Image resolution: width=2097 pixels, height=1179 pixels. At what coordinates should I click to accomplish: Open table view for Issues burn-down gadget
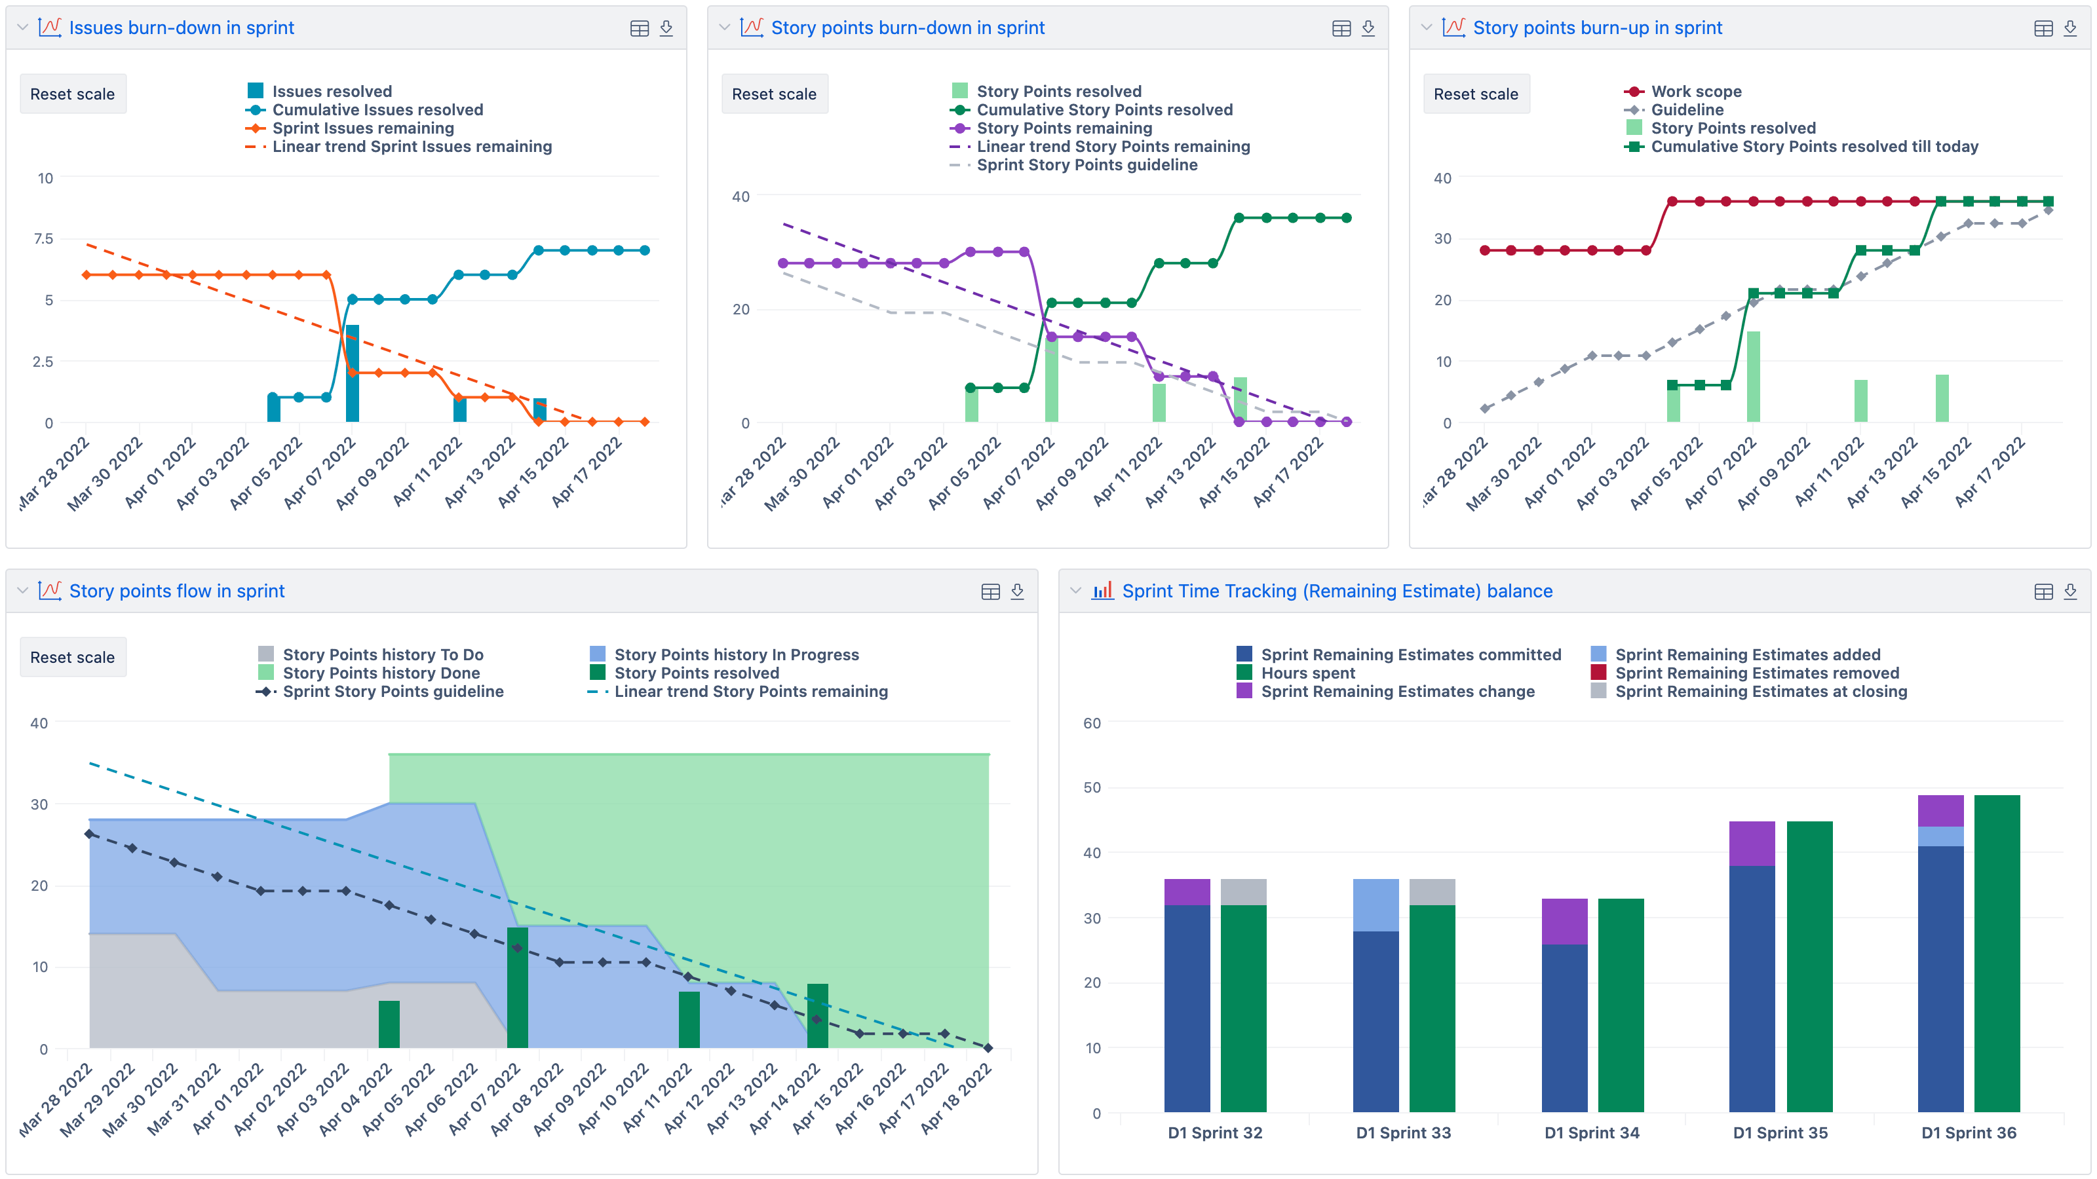coord(641,27)
